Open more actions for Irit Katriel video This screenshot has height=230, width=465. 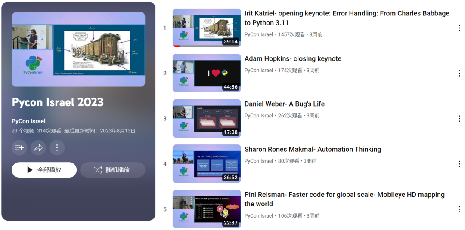coord(459,28)
